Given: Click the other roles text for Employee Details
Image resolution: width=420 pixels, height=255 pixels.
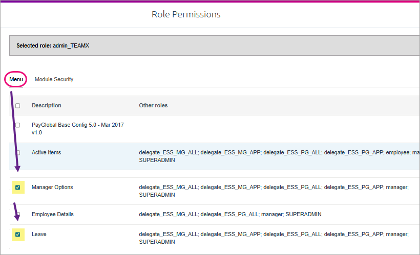Looking at the screenshot, I should (230, 214).
